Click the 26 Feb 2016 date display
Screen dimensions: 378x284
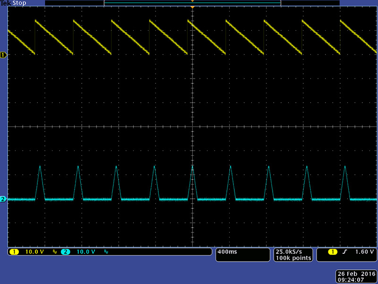(356, 274)
